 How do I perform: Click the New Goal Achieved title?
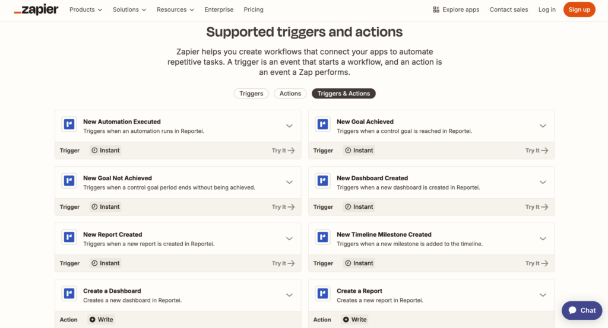coord(365,122)
